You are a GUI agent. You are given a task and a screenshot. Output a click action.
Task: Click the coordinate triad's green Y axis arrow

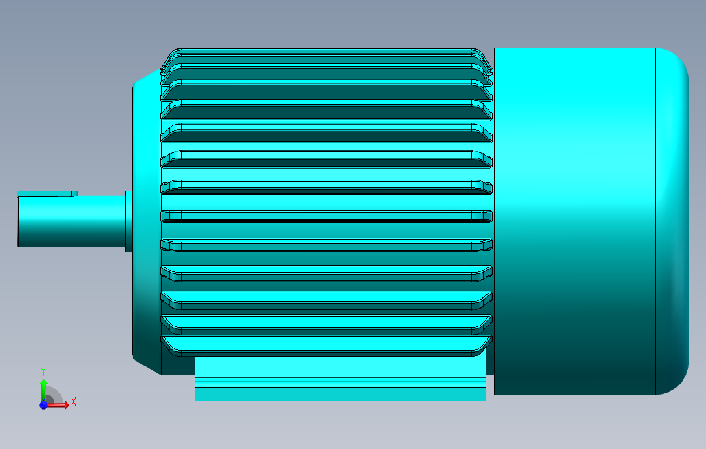pos(43,389)
